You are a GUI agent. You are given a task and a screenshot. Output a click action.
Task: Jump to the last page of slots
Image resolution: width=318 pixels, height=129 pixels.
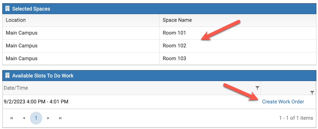[60, 118]
